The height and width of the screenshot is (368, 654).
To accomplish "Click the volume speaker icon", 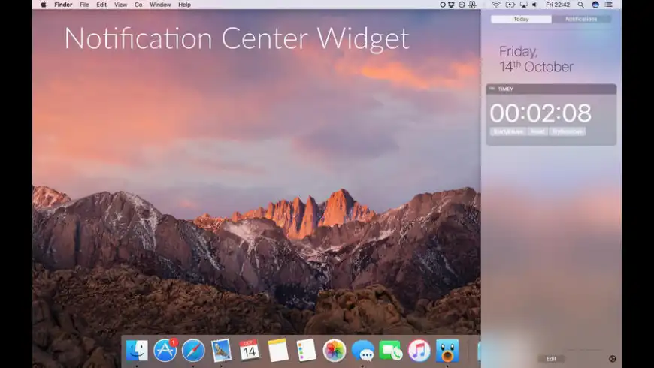I will 535,5.
